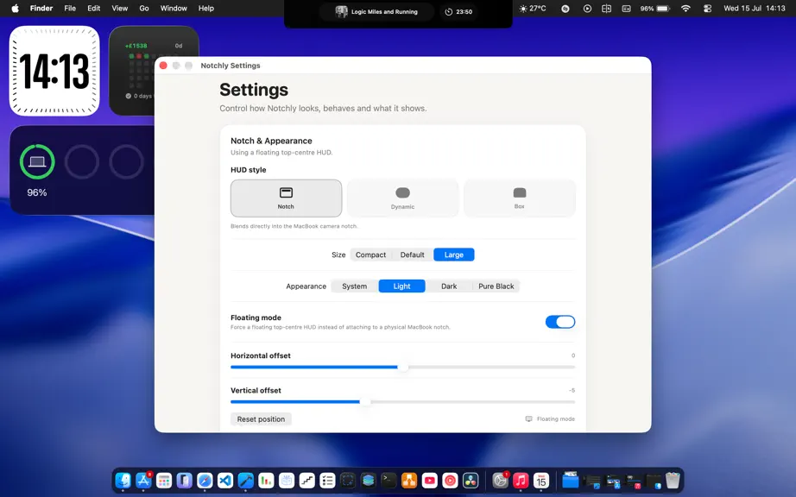The width and height of the screenshot is (796, 497).
Task: Click the timer icon in the top HUD
Action: coord(449,12)
